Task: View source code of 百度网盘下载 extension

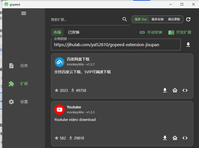Action: tap(185, 90)
